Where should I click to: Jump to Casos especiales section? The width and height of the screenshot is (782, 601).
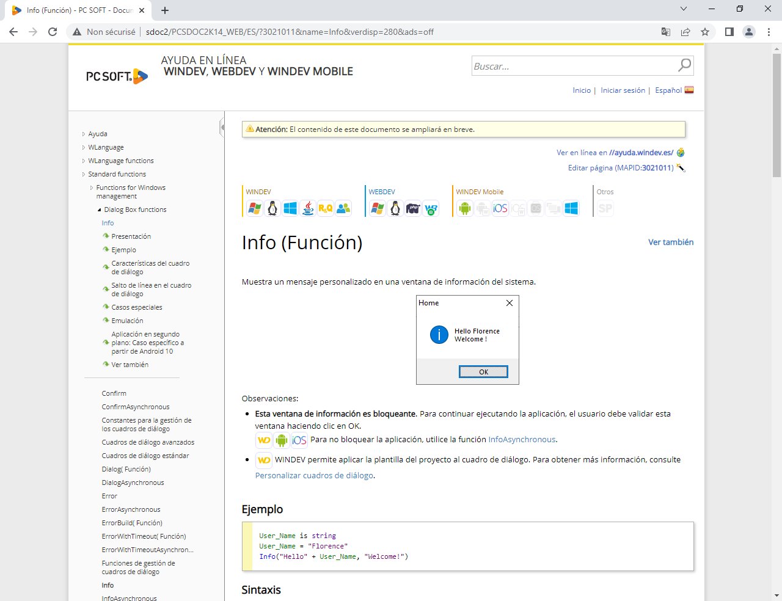tap(137, 307)
